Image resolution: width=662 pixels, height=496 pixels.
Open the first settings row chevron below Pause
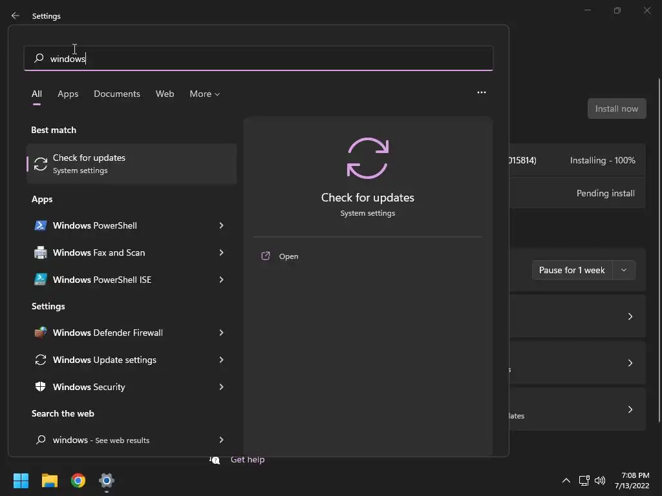[x=630, y=316]
